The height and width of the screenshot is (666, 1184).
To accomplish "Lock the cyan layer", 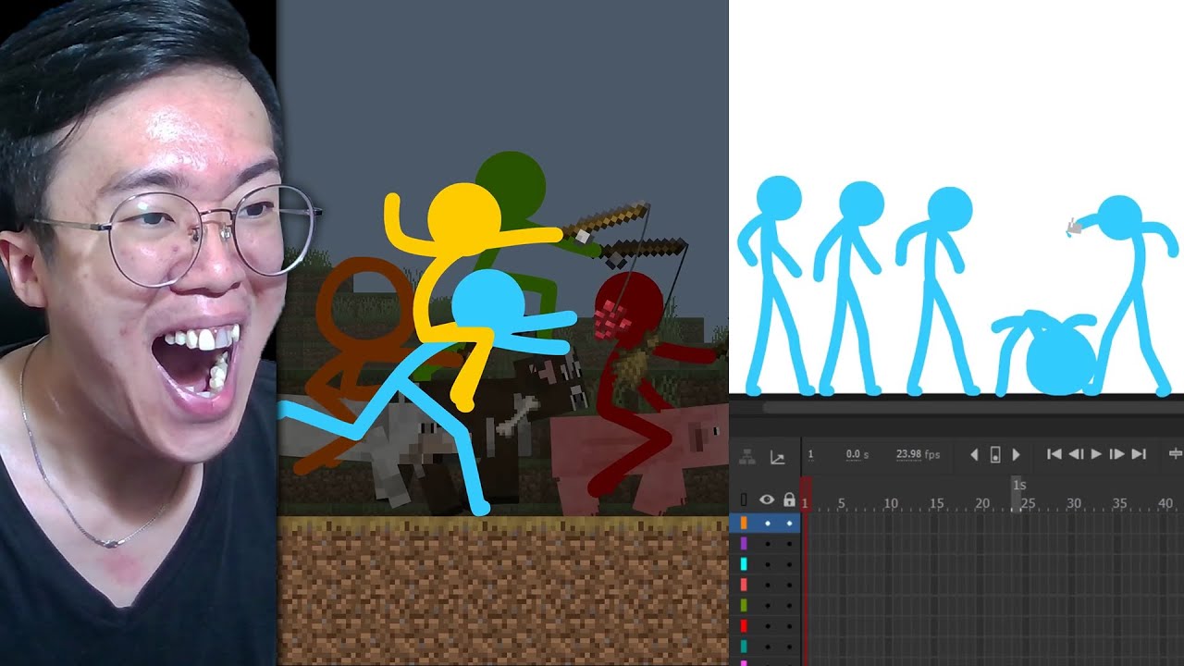I will click(x=789, y=564).
